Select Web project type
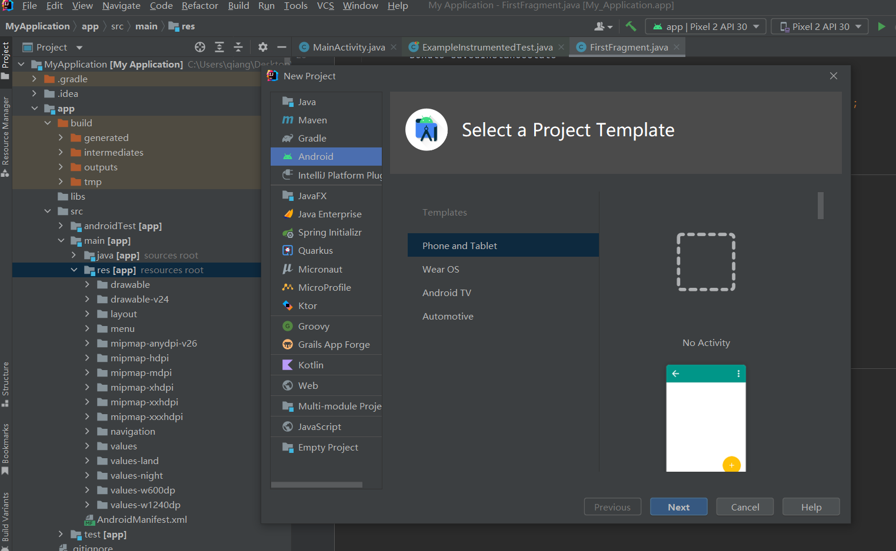Screen dimensions: 896x551 click(326, 385)
